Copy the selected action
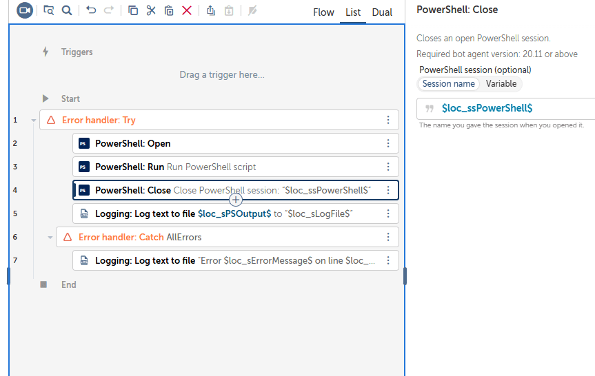The height and width of the screenshot is (376, 595). [x=133, y=10]
